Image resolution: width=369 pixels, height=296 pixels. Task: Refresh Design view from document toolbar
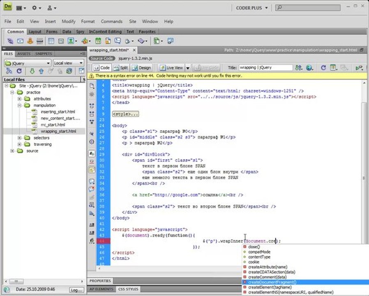click(323, 68)
